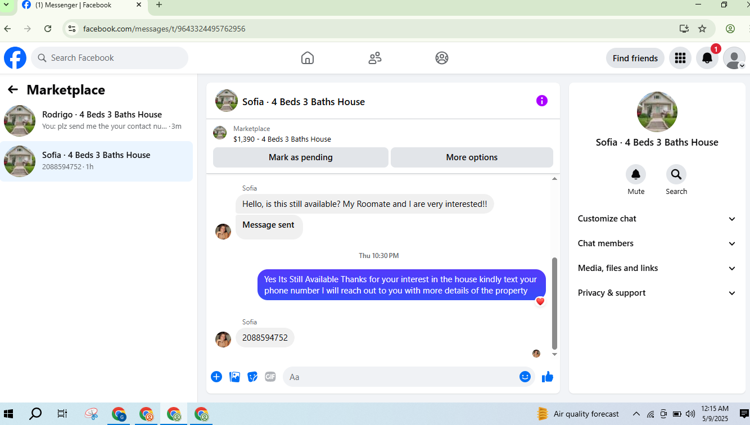
Task: Attach a file with the photo icon
Action: (235, 377)
